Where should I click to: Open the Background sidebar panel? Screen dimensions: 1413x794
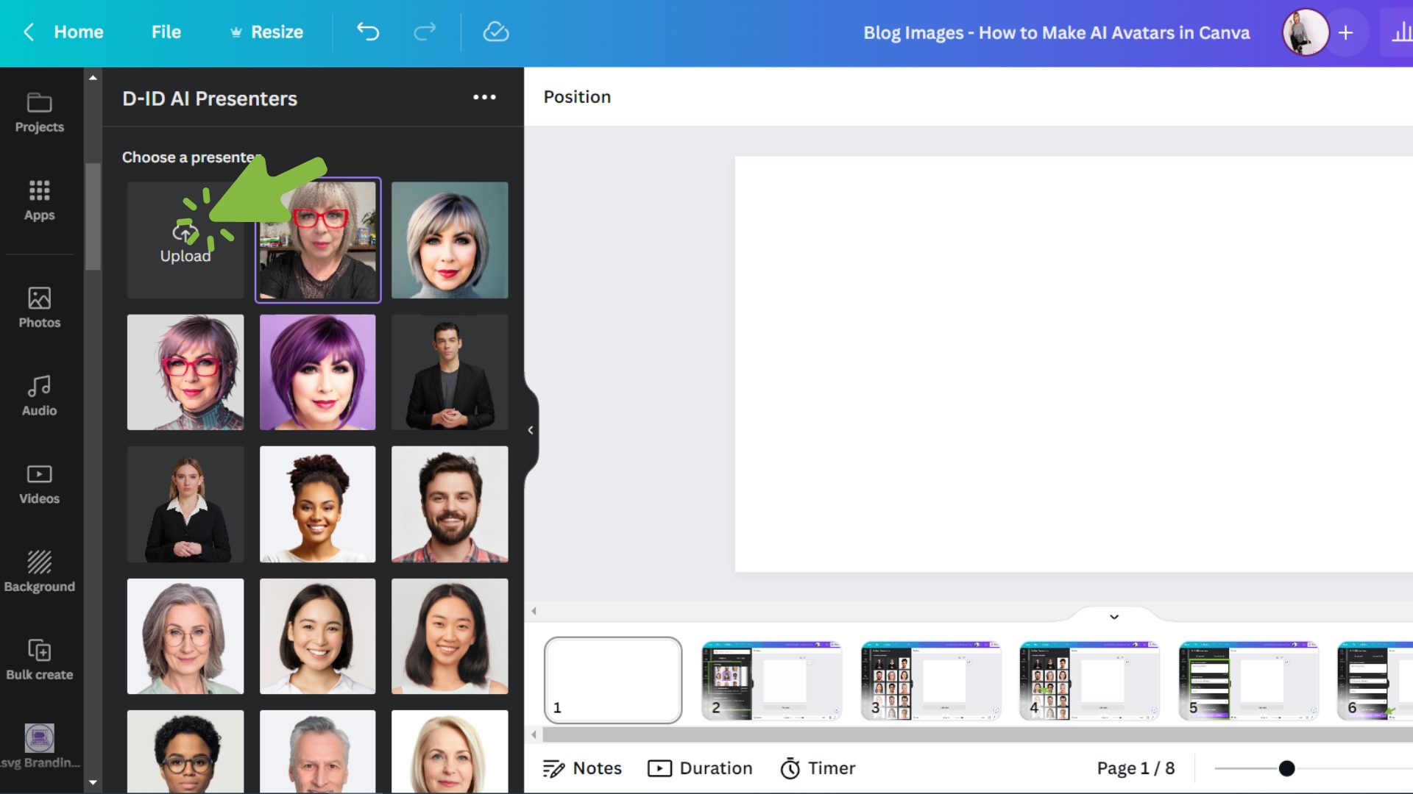click(39, 571)
